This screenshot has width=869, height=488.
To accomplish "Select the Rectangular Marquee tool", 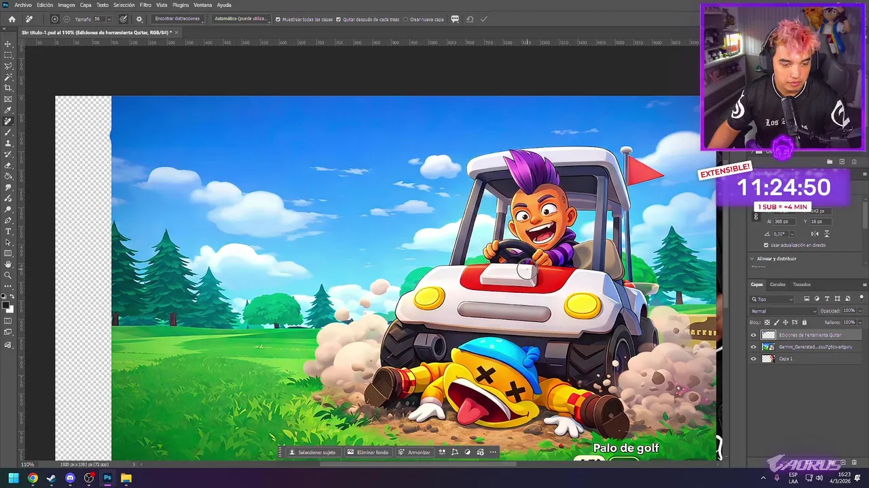I will [x=8, y=55].
